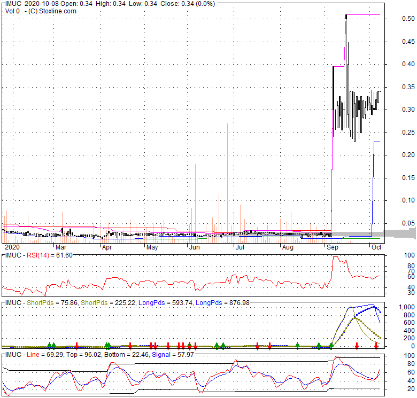Image resolution: width=417 pixels, height=398 pixels.
Task: Click the 'Signal' label reading 57.97
Action: (161, 355)
